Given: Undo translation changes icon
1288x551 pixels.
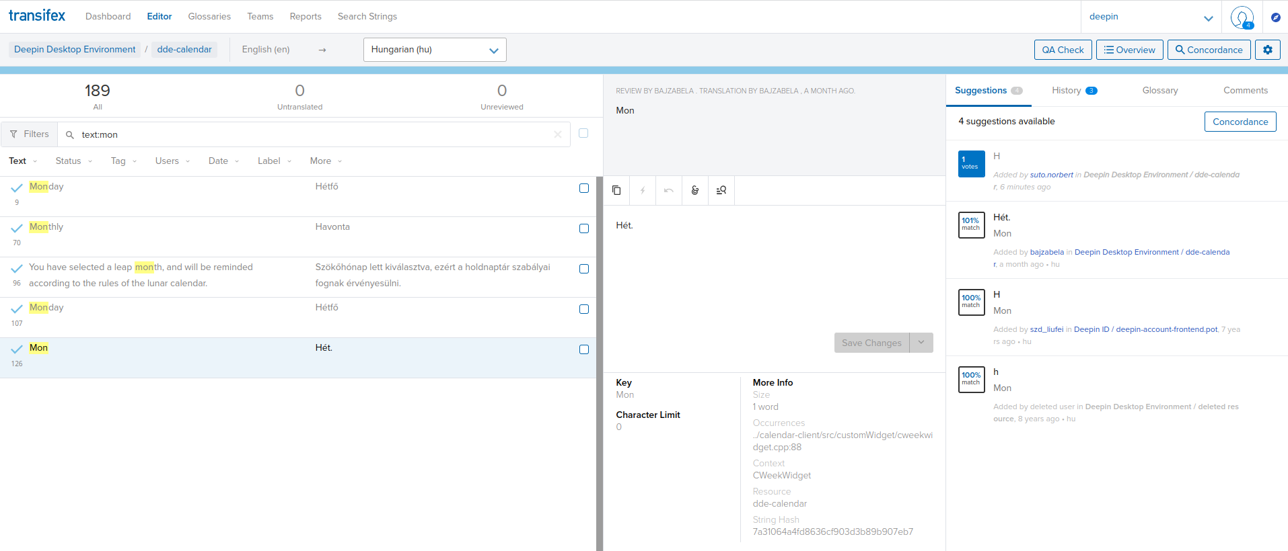Looking at the screenshot, I should pos(669,190).
